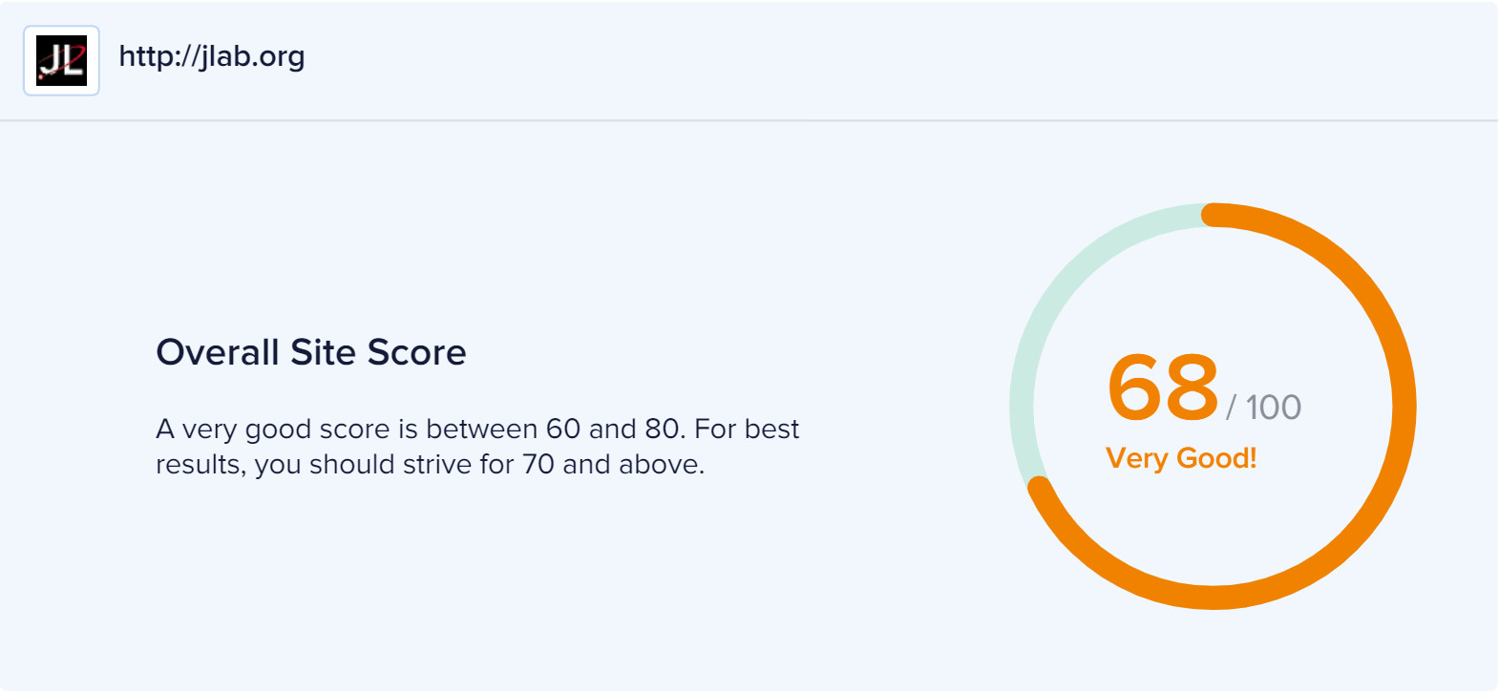Open the http://jlab.org URL link

point(212,56)
